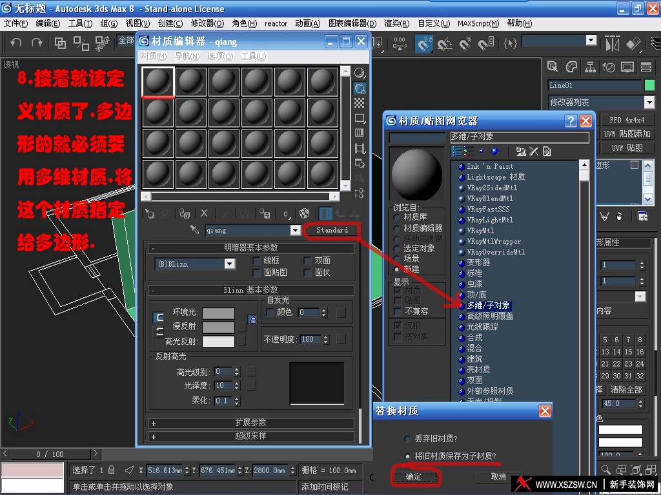Viewport: 661px width, 495px height.
Task: Click Show End Result icon in Material Editor
Action: (x=325, y=214)
